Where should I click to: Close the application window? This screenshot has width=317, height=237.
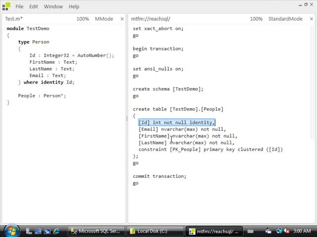312,4
